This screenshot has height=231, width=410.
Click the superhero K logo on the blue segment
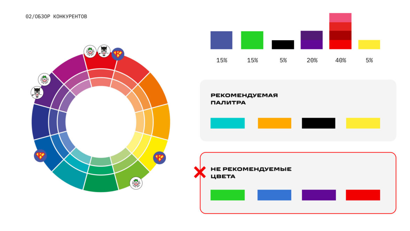(x=40, y=156)
